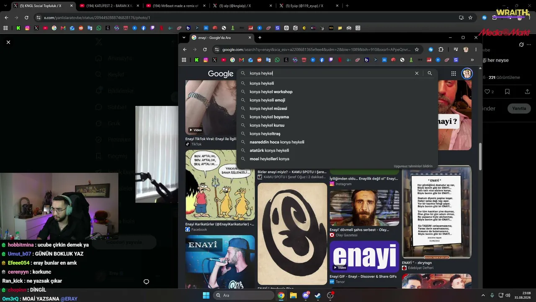This screenshot has height=302, width=536.
Task: Share the X post via share icon
Action: click(x=527, y=91)
